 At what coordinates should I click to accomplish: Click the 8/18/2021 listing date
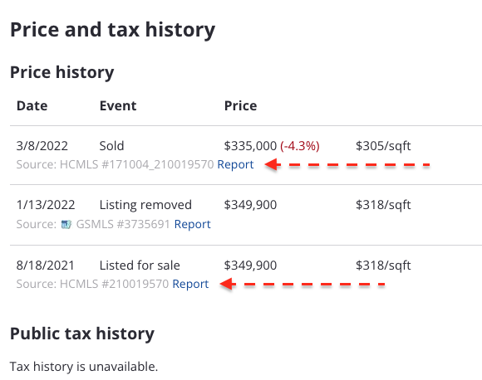point(45,266)
